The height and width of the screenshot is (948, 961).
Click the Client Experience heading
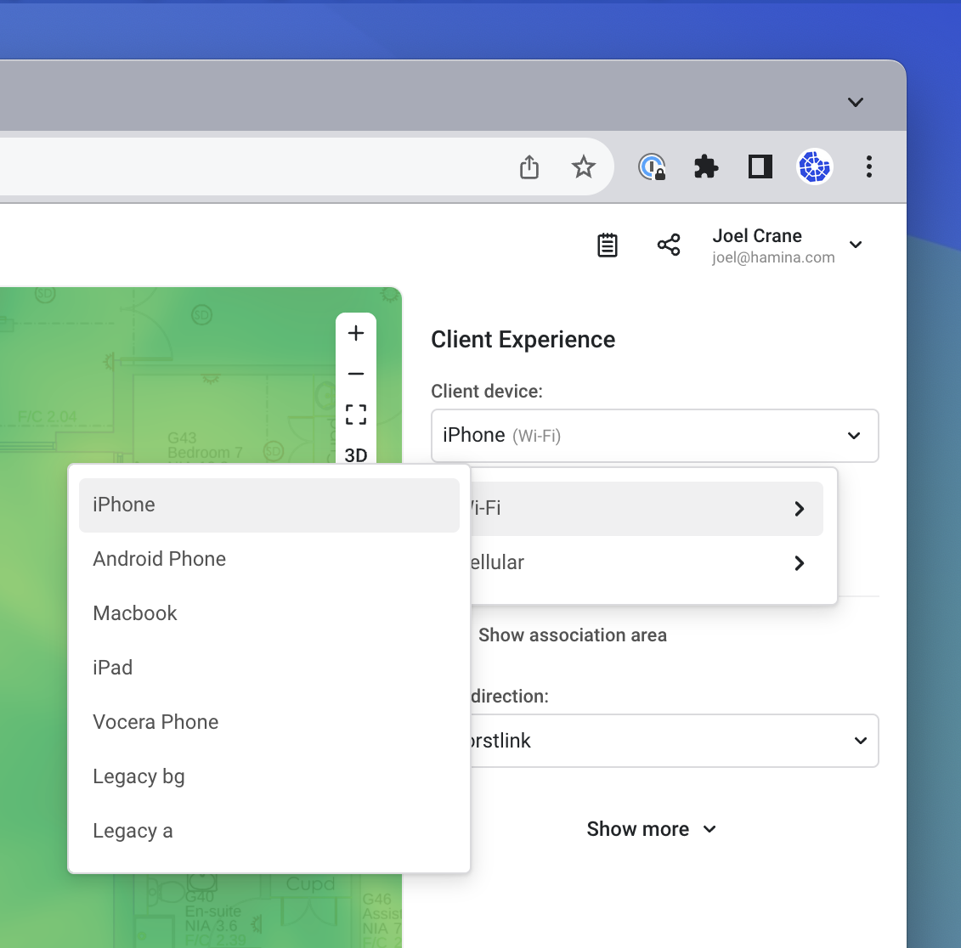pos(523,340)
